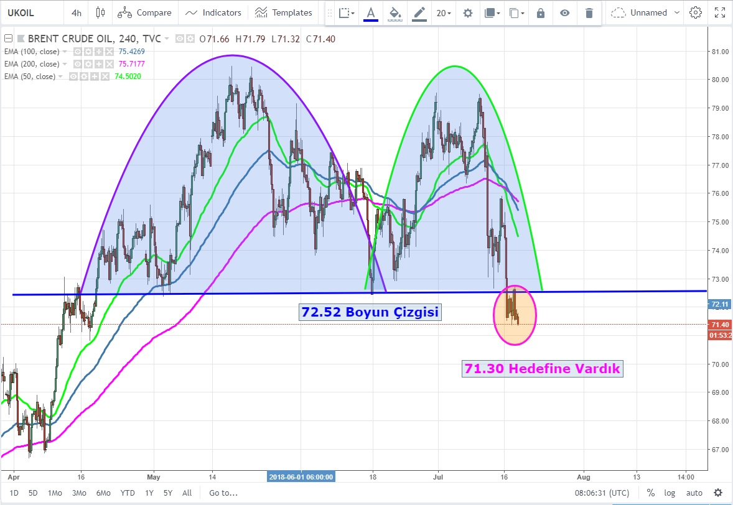Toggle visibility of EMA (100, close)
Viewport: 733px width, 505px height.
pos(78,52)
